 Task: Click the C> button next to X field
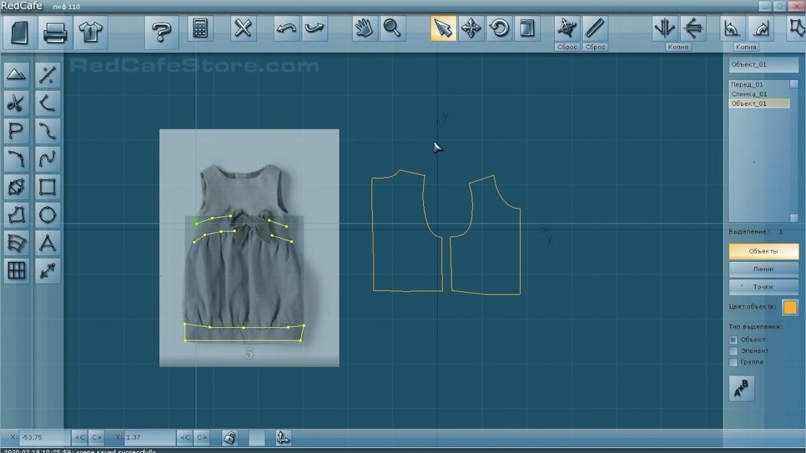pyautogui.click(x=96, y=438)
